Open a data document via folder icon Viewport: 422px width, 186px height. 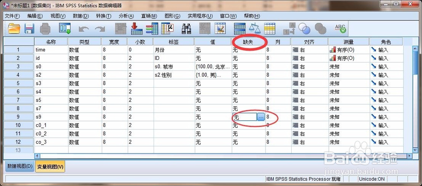14,29
